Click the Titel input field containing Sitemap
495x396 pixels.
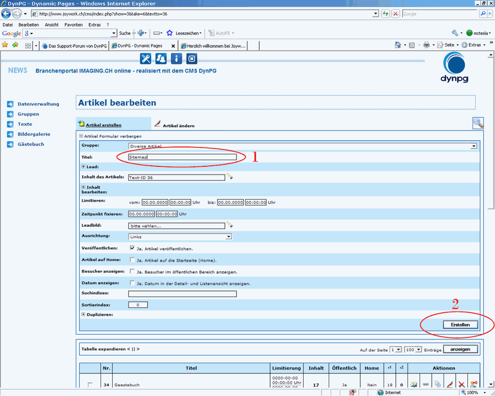click(182, 157)
